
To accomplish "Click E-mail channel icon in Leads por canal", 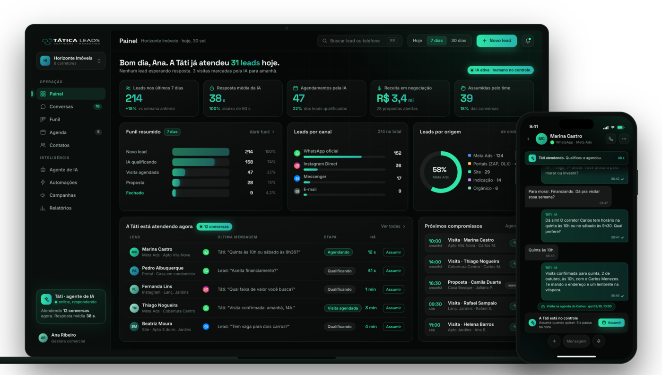I will pyautogui.click(x=297, y=192).
